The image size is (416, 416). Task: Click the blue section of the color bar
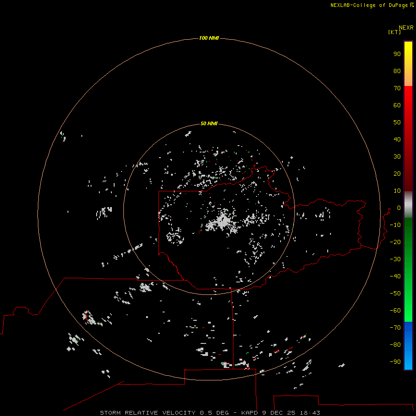click(x=408, y=345)
